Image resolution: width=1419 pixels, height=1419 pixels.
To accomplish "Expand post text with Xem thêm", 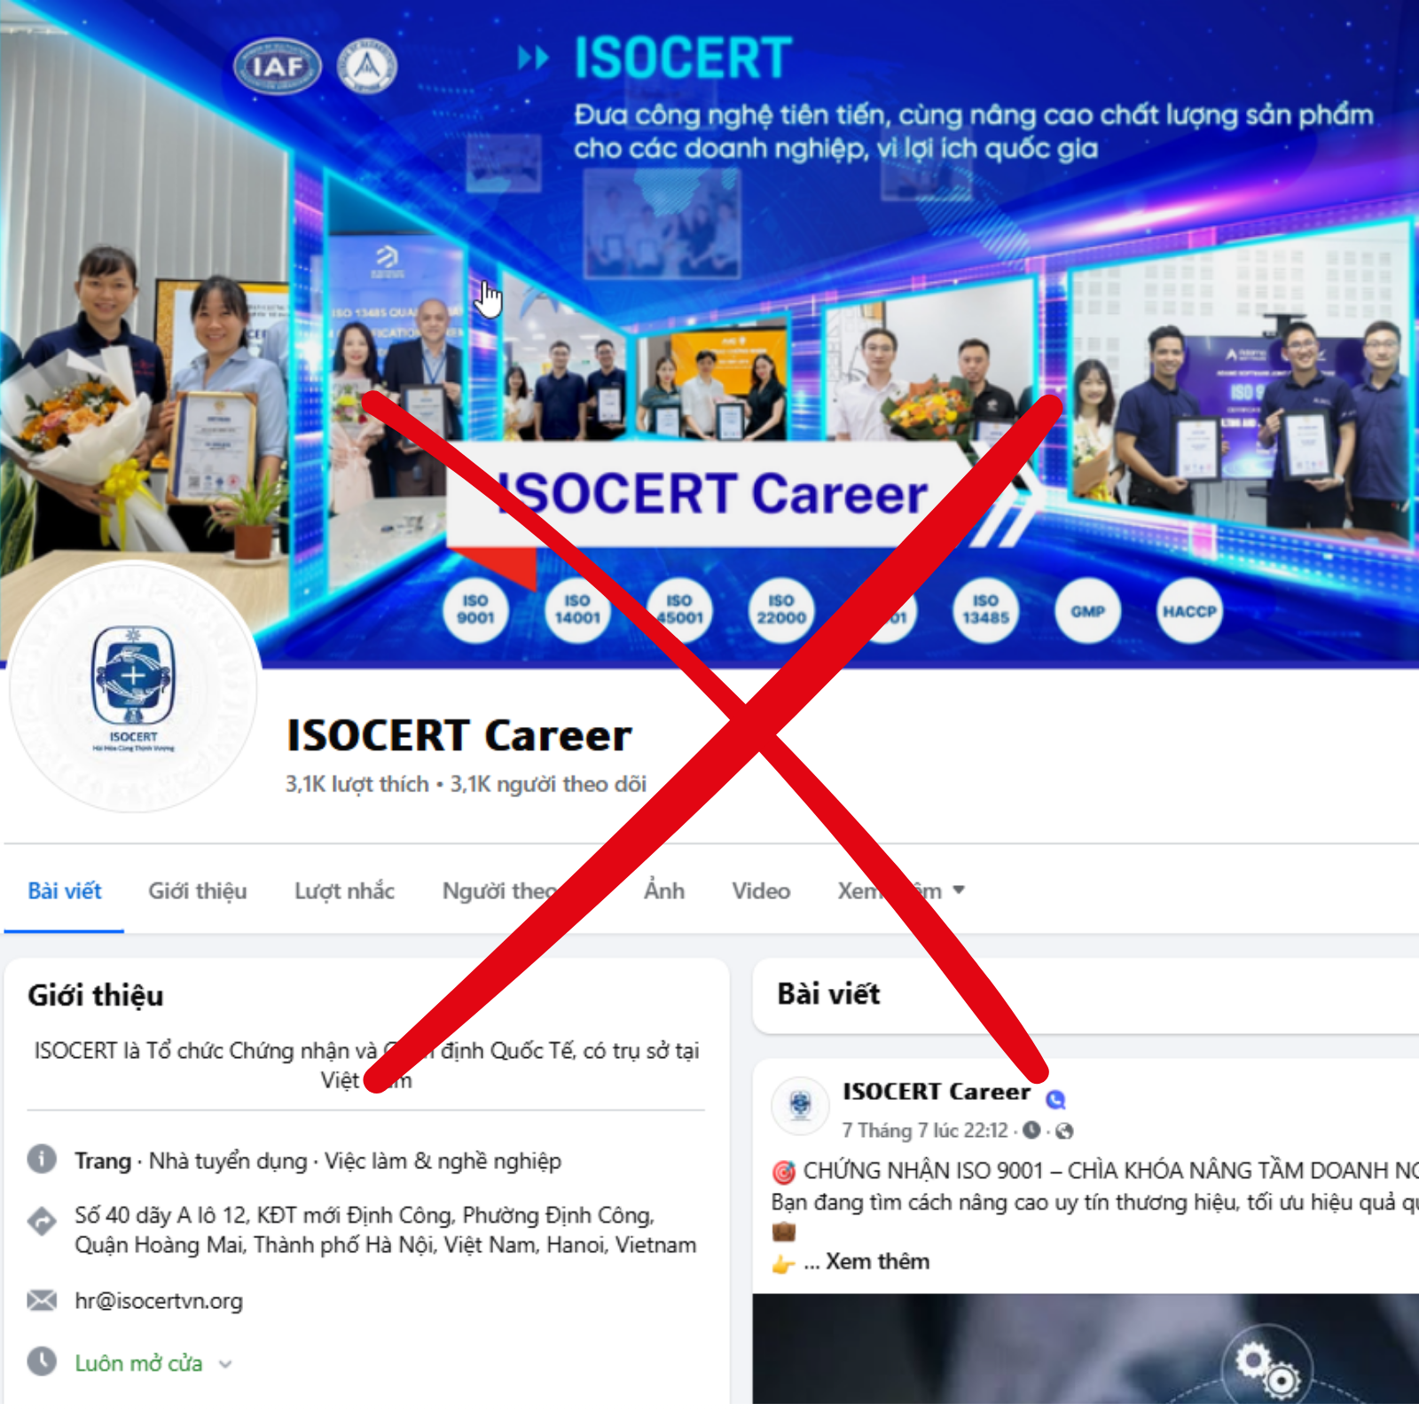I will (877, 1261).
